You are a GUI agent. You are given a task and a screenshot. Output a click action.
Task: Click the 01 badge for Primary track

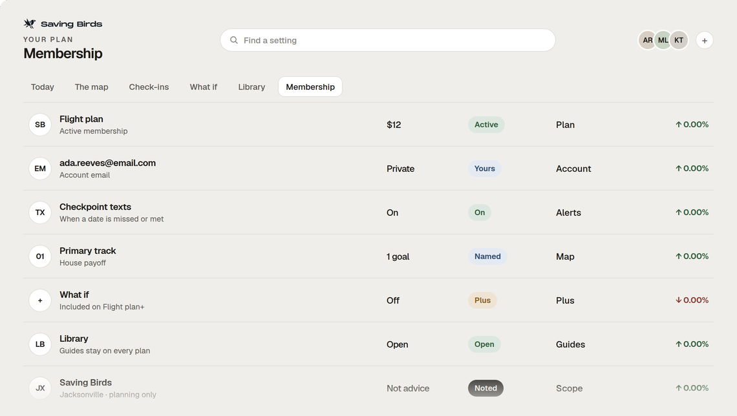click(40, 256)
